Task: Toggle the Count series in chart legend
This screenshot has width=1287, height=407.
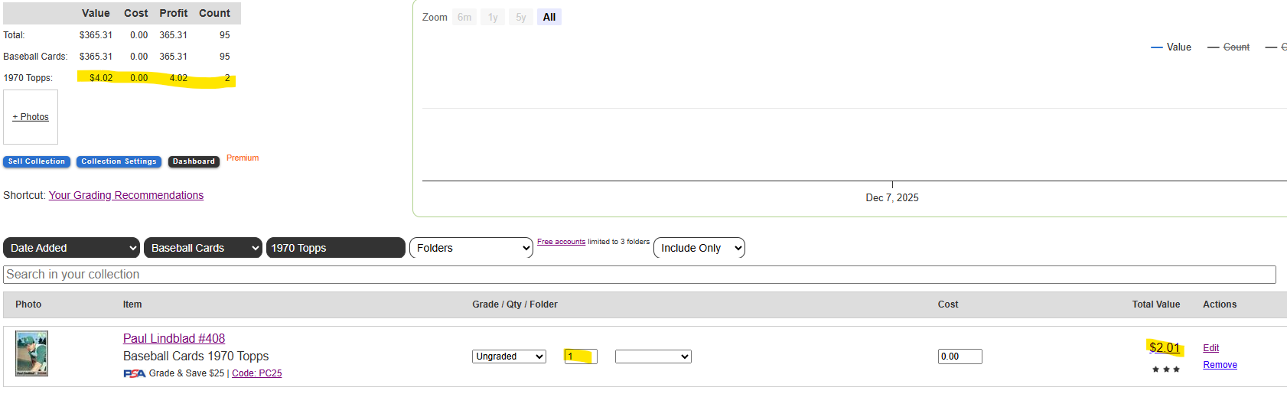Action: click(x=1229, y=47)
